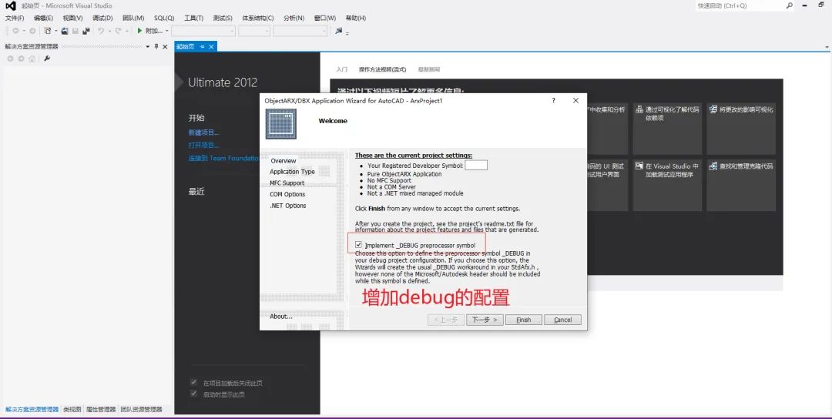Click the Finish button in wizard
832x419 pixels.
pos(524,320)
